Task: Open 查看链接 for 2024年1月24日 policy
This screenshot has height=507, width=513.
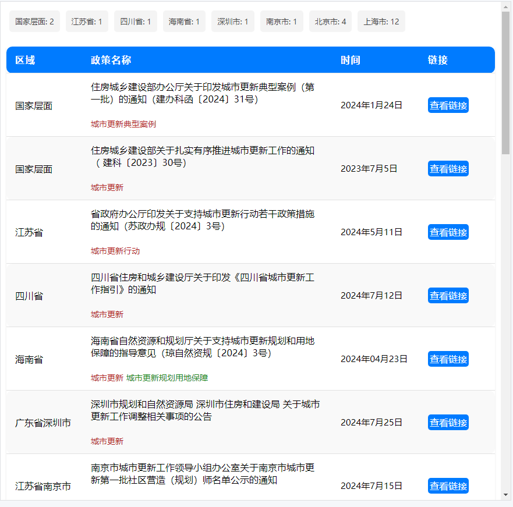Action: [448, 105]
